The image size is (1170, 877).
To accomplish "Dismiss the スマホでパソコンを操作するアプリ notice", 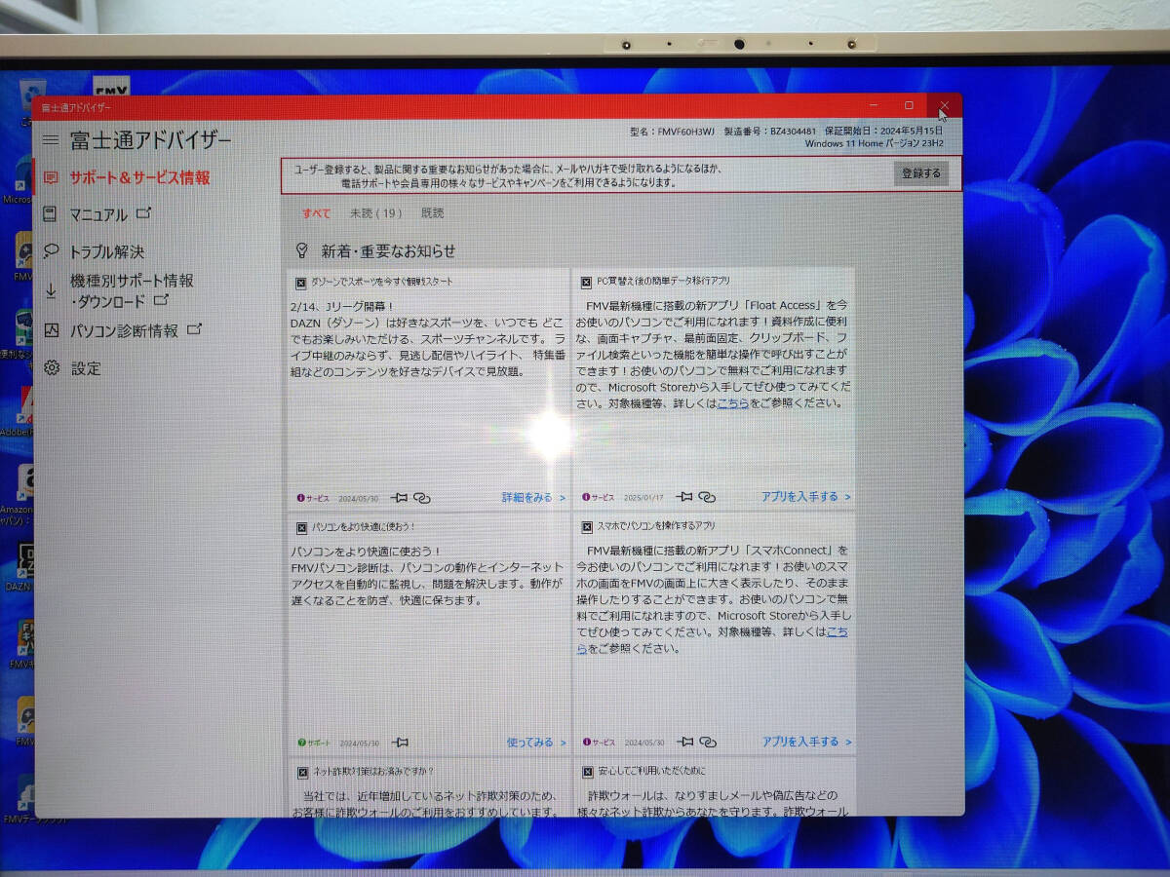I will [x=586, y=524].
